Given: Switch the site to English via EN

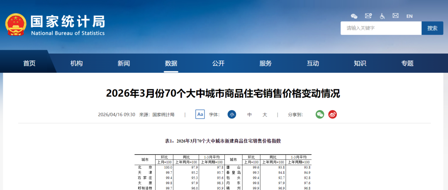Looking at the screenshot, I should 409,16.
